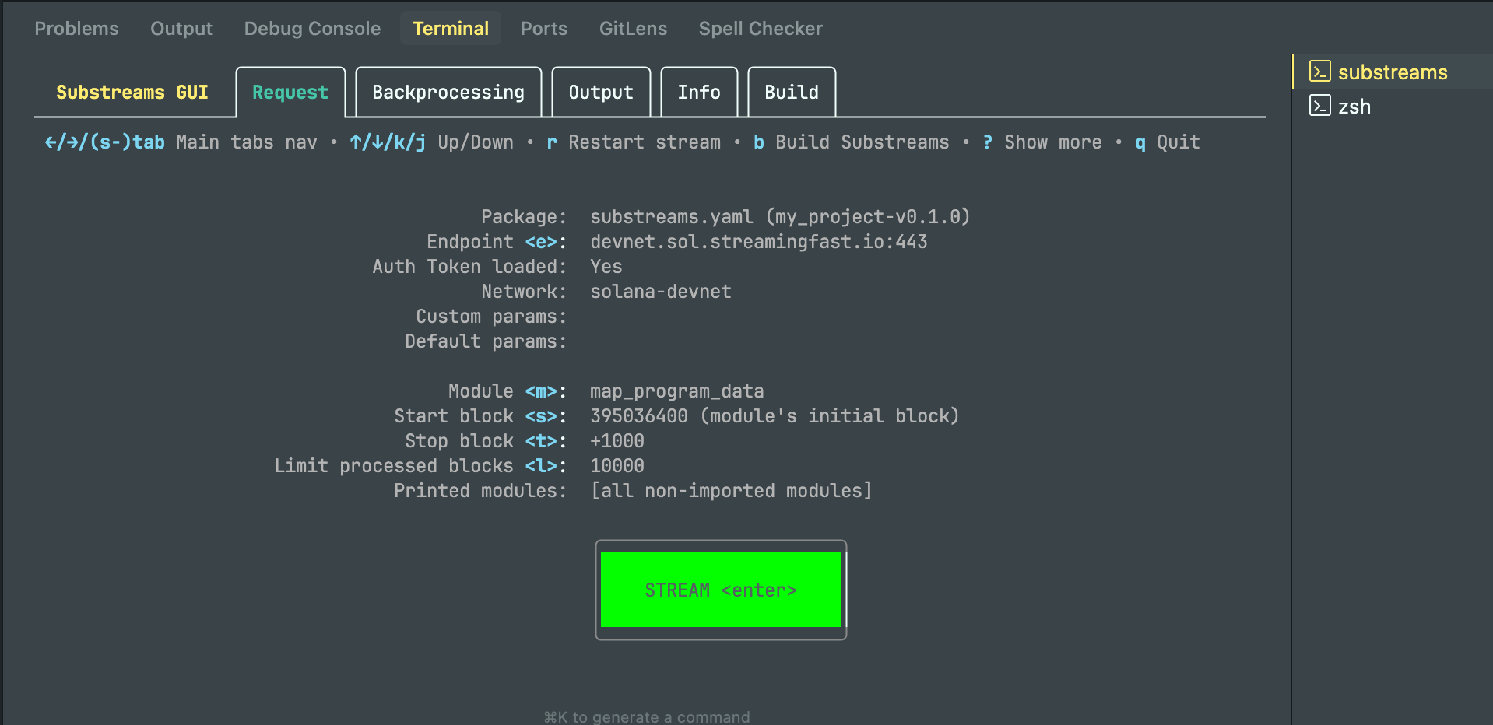This screenshot has width=1493, height=725.
Task: Open the Backprocessing tab
Action: [x=448, y=93]
